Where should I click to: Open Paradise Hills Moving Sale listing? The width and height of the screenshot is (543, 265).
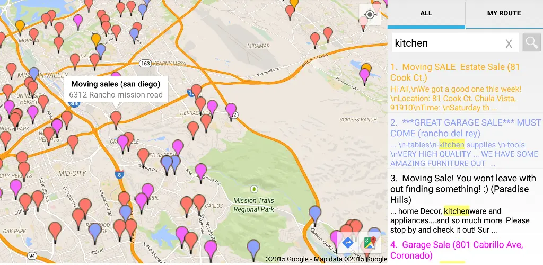(465, 203)
